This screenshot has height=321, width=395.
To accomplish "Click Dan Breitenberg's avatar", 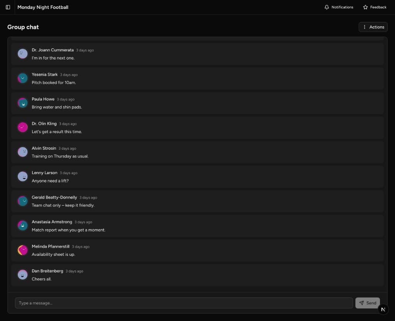I will 22,274.
